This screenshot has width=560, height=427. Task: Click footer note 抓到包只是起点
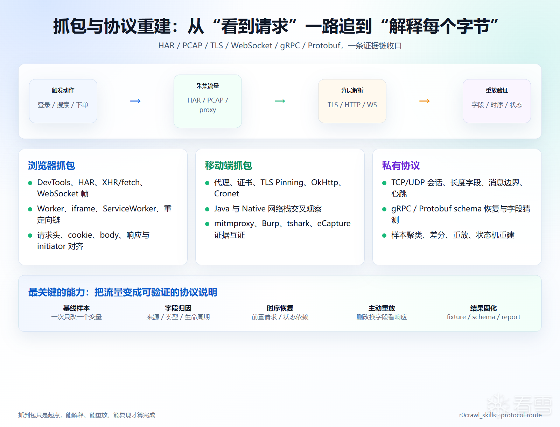[x=86, y=415]
